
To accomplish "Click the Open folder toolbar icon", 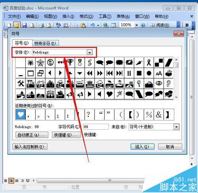I will 17,25.
